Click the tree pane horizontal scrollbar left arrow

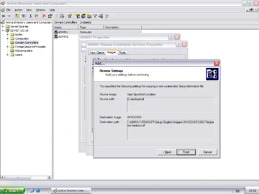2,177
